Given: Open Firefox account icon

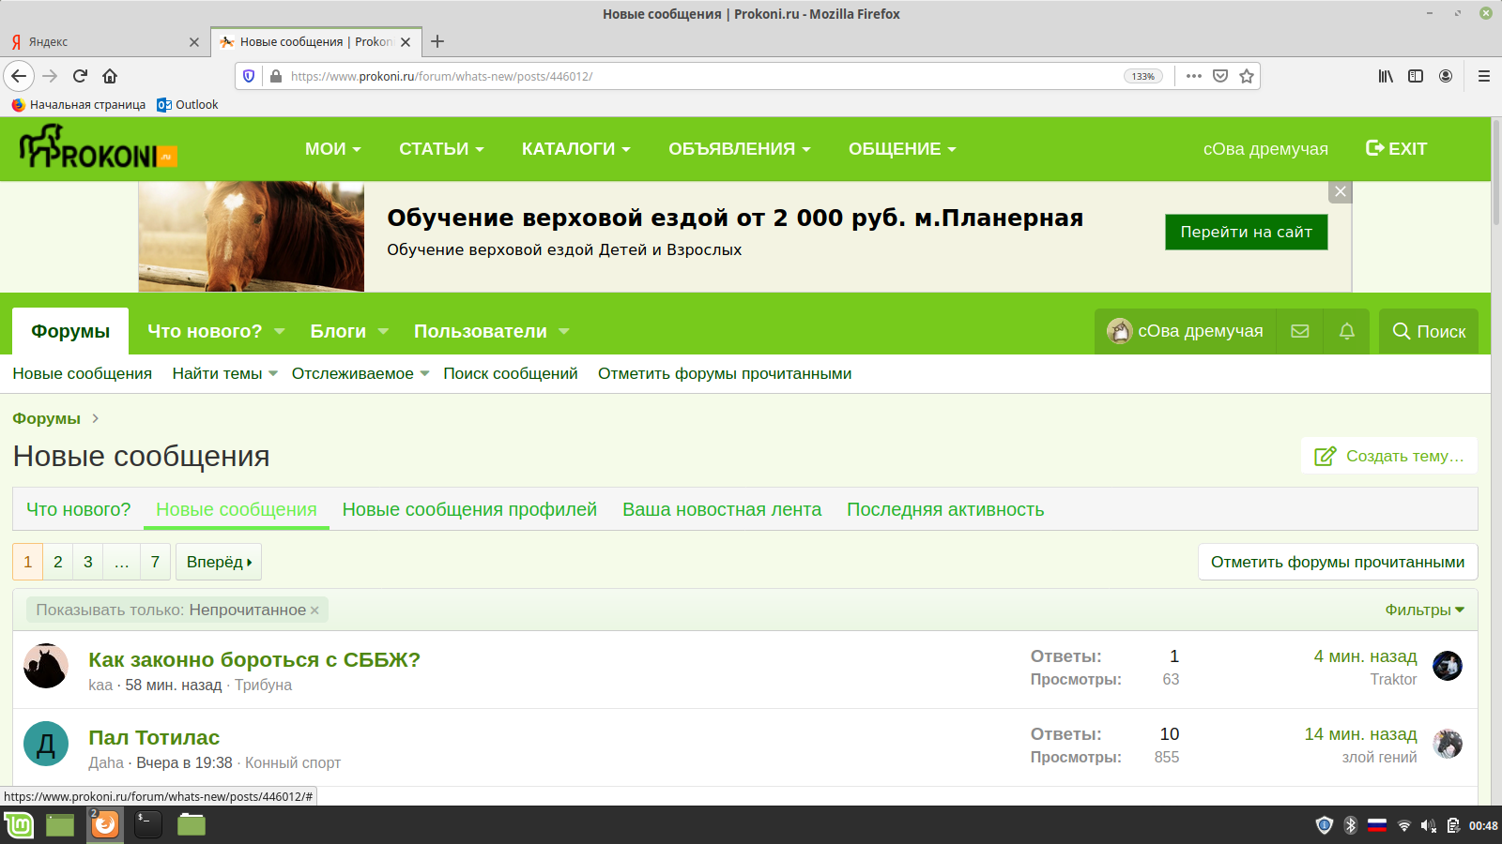Looking at the screenshot, I should point(1446,76).
